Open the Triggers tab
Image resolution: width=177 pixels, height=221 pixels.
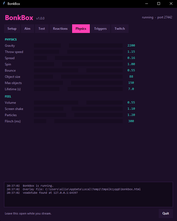coord(100,29)
